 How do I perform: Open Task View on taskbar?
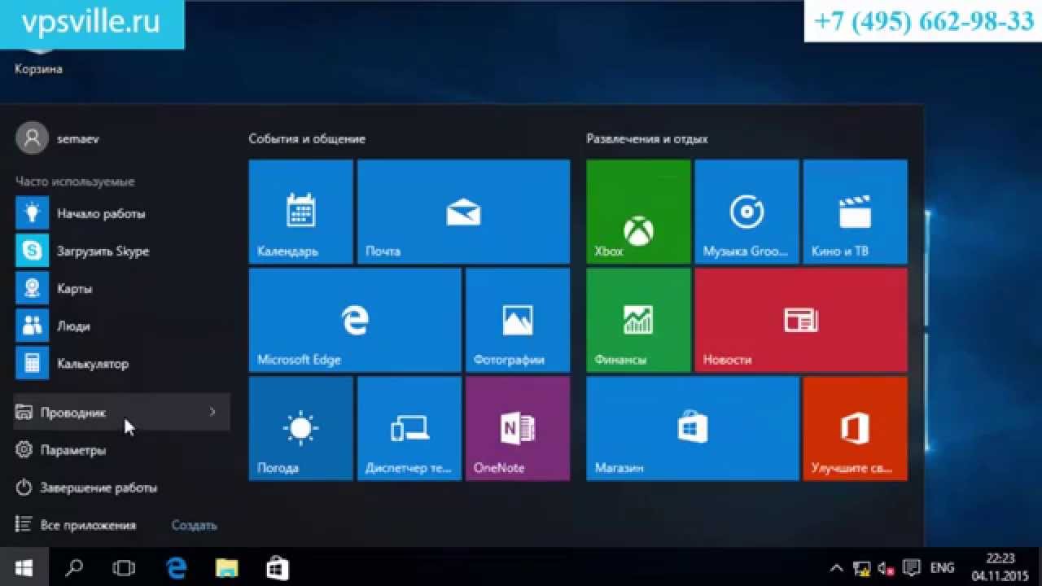point(124,567)
